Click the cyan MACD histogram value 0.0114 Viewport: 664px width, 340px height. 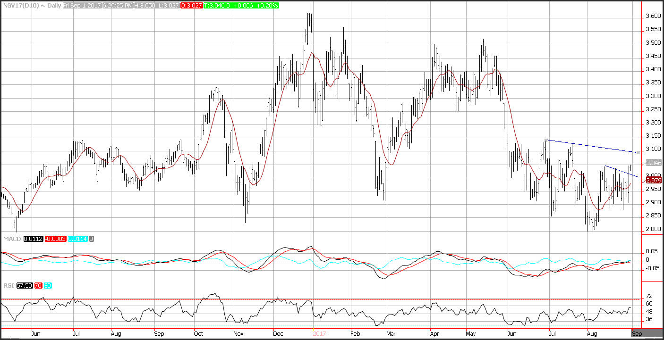tap(78, 239)
